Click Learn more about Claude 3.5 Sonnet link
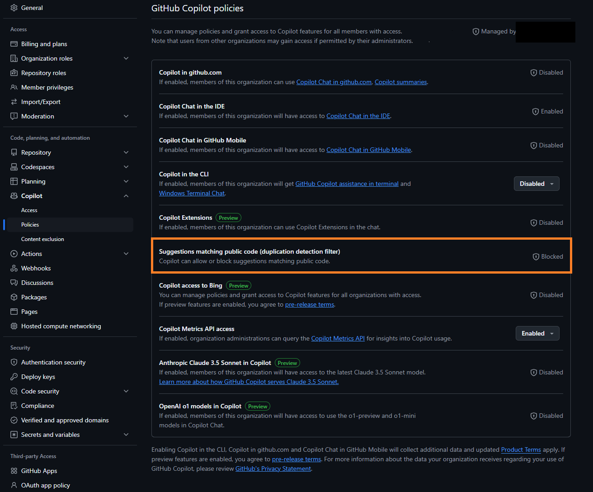The width and height of the screenshot is (593, 492). tap(249, 382)
